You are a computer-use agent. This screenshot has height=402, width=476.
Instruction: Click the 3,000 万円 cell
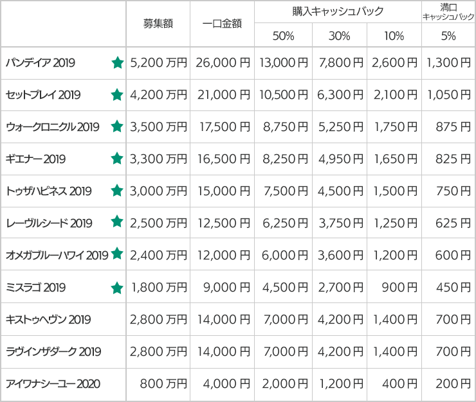[x=158, y=191]
